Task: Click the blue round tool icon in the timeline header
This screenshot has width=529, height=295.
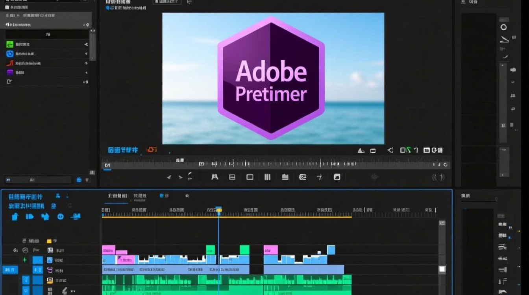Action: click(x=61, y=216)
